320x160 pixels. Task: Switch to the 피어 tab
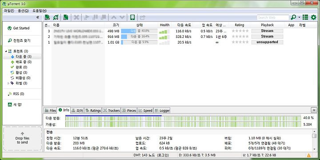click(77, 110)
